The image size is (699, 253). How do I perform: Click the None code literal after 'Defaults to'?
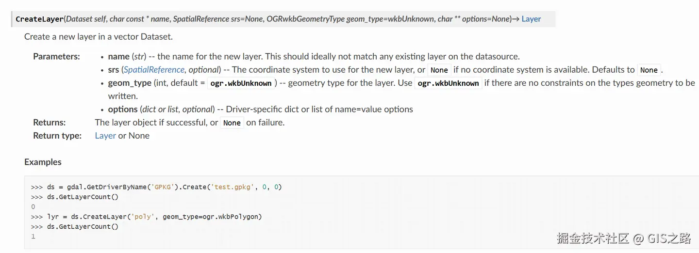pos(649,70)
